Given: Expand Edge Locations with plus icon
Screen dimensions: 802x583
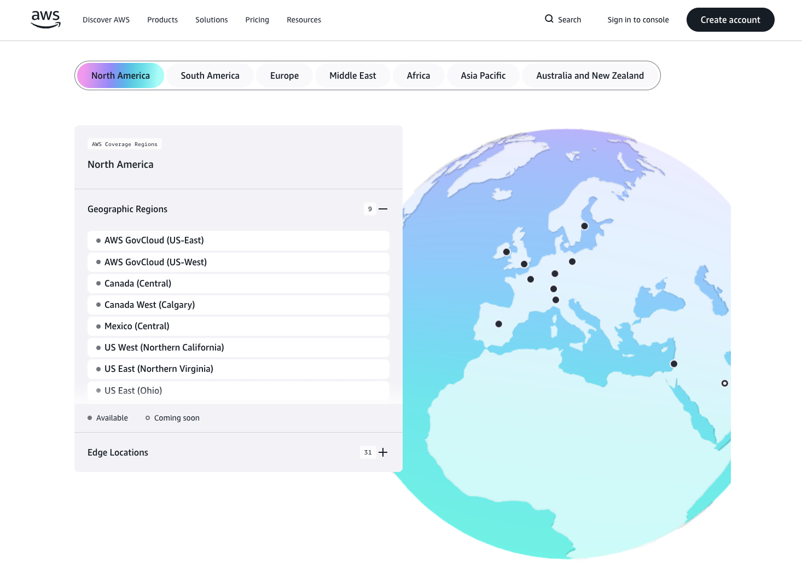Looking at the screenshot, I should pyautogui.click(x=383, y=452).
